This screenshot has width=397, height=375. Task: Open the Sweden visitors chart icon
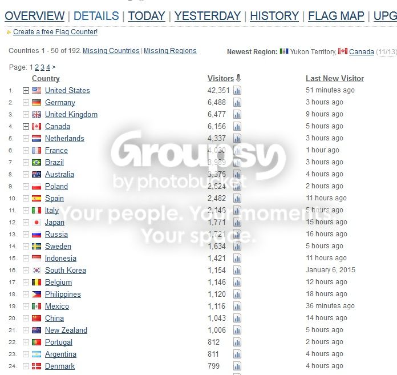tap(237, 246)
